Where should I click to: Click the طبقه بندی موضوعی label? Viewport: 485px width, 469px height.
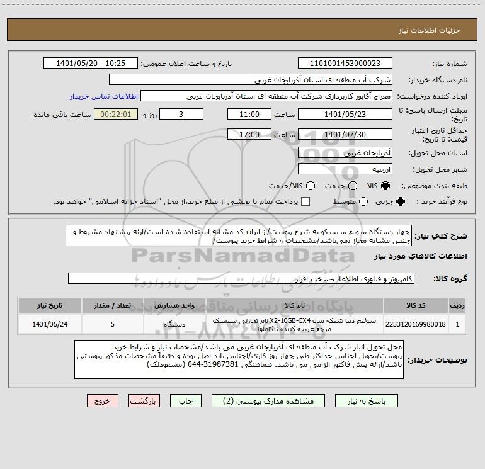434,186
